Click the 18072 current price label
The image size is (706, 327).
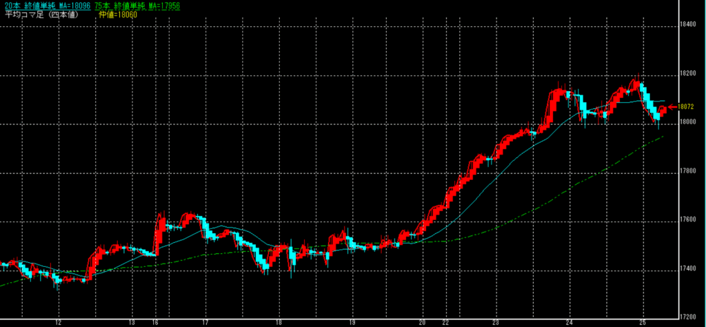coord(685,107)
